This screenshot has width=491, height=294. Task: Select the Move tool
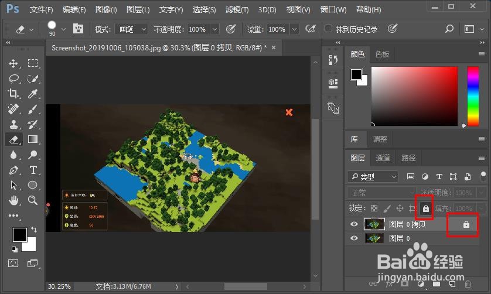tap(13, 64)
